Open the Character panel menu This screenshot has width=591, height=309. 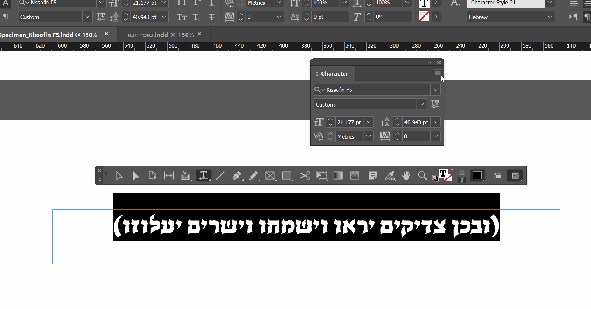tap(437, 73)
